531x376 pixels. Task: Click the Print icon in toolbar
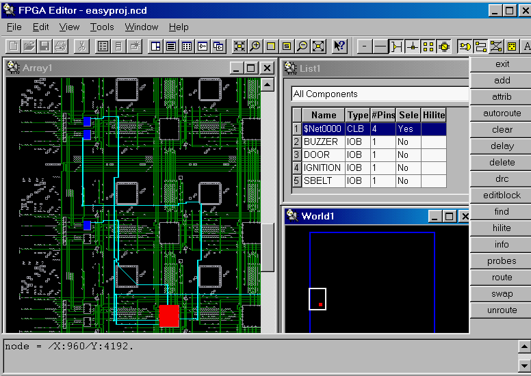tap(60, 46)
